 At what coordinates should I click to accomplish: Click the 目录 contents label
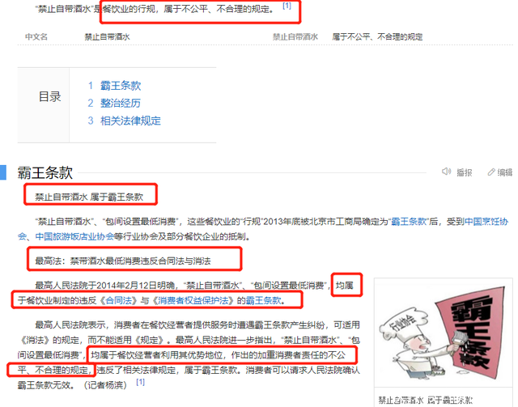click(50, 97)
